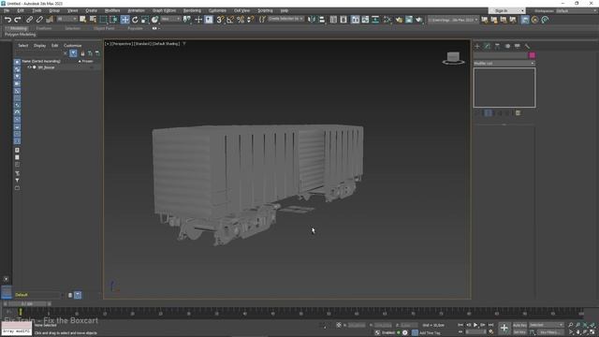
Task: Open the Animation menu
Action: [136, 10]
